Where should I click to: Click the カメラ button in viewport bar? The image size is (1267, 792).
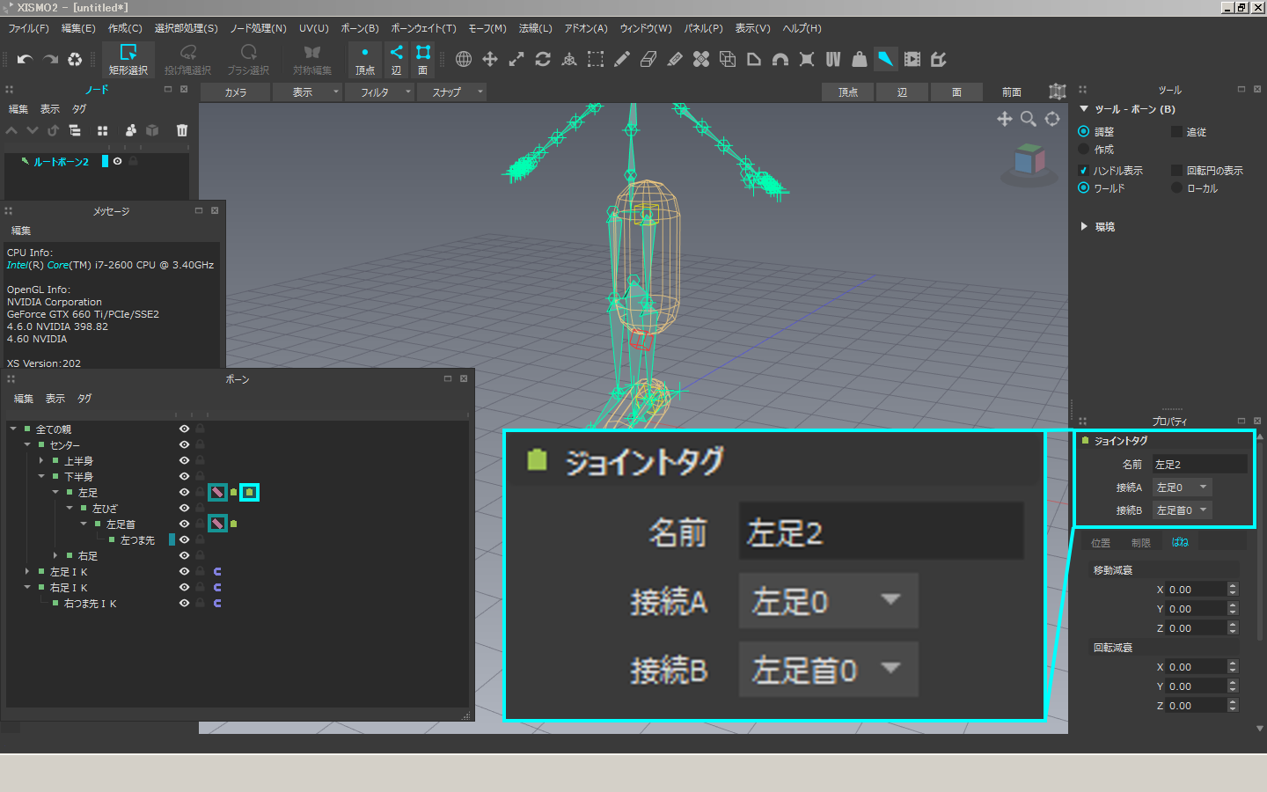click(x=236, y=92)
